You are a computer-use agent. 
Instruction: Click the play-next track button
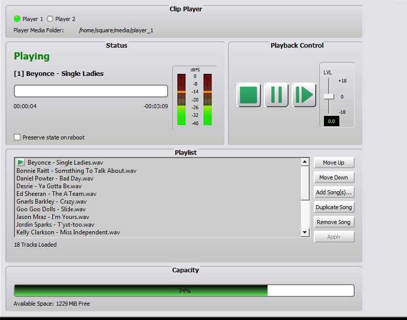pyautogui.click(x=304, y=95)
